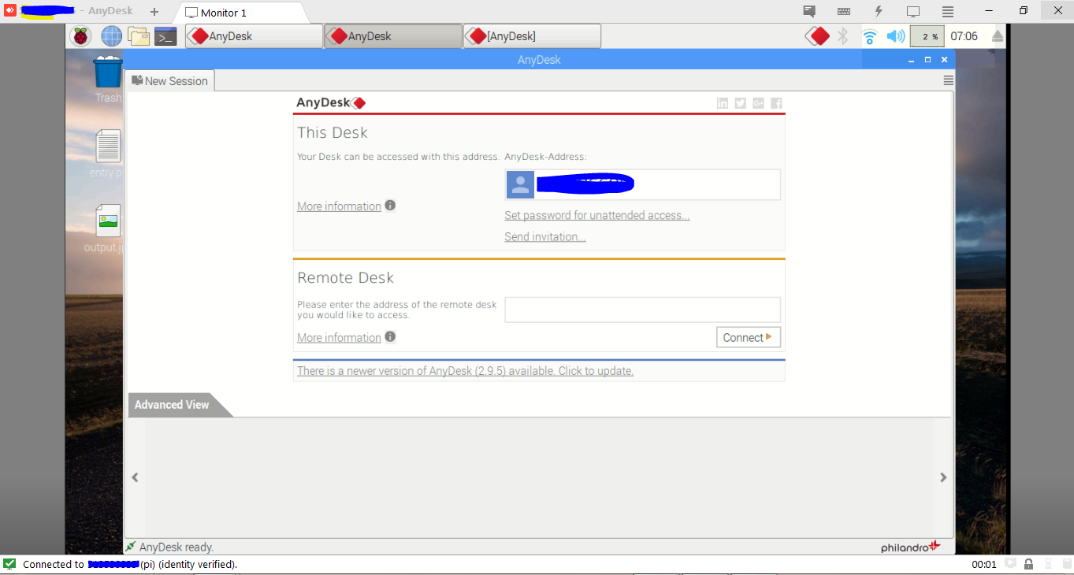Click the remote desk address input field
This screenshot has height=575, width=1074.
(x=643, y=310)
